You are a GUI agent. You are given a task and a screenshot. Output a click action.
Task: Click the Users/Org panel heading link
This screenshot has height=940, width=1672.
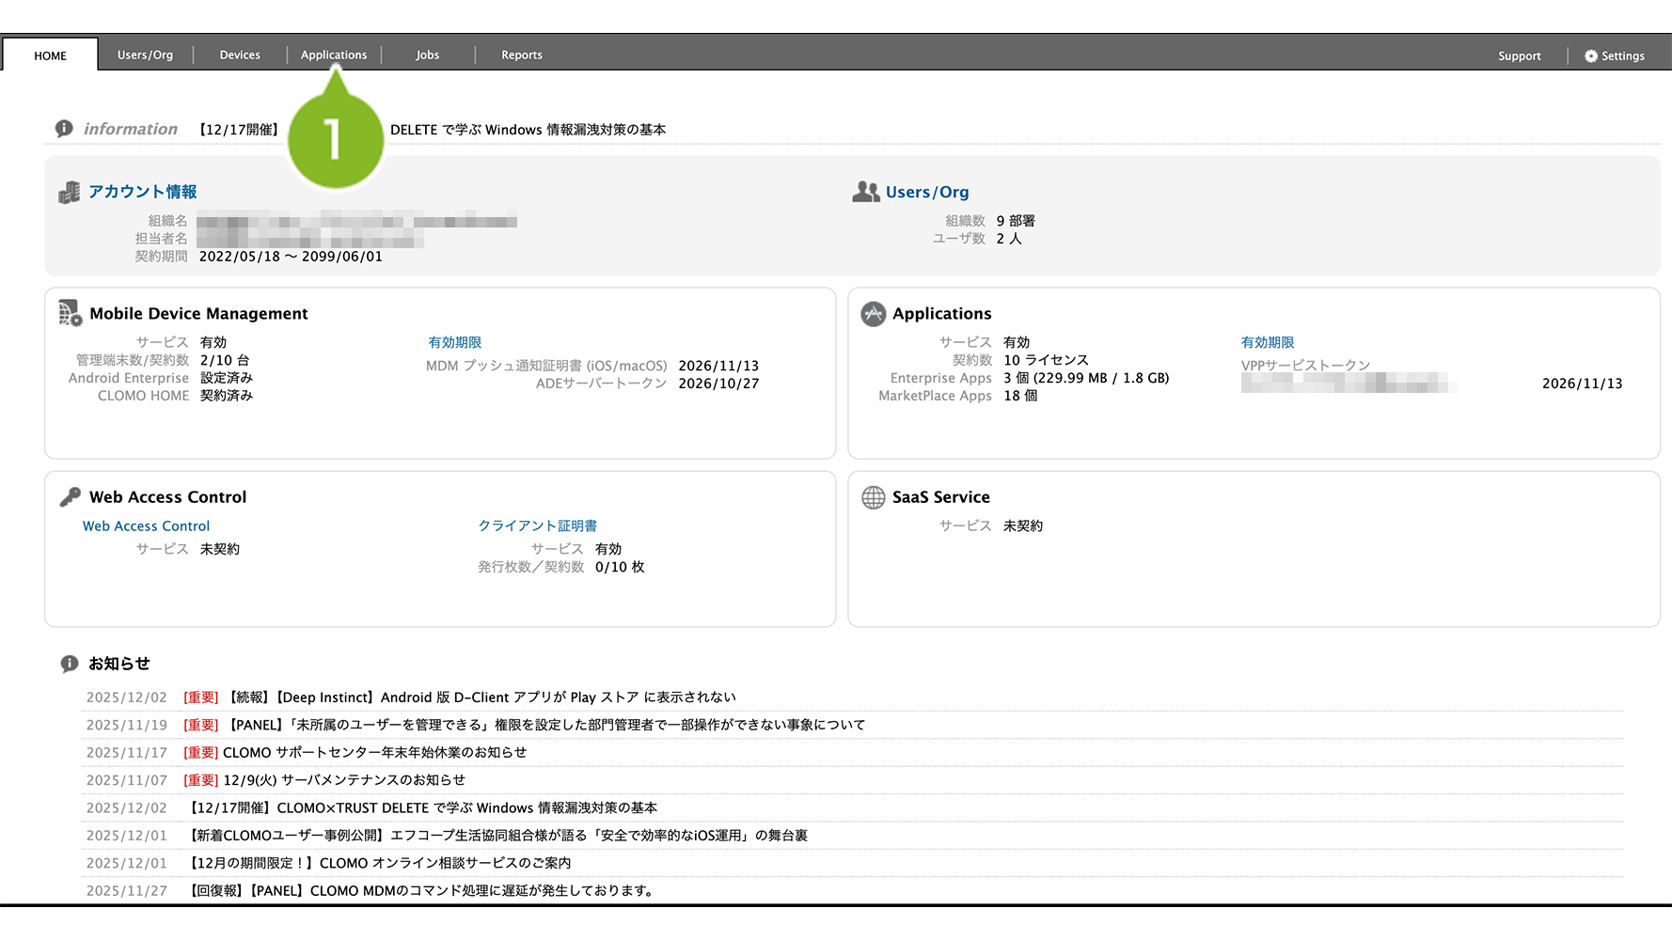click(x=926, y=192)
